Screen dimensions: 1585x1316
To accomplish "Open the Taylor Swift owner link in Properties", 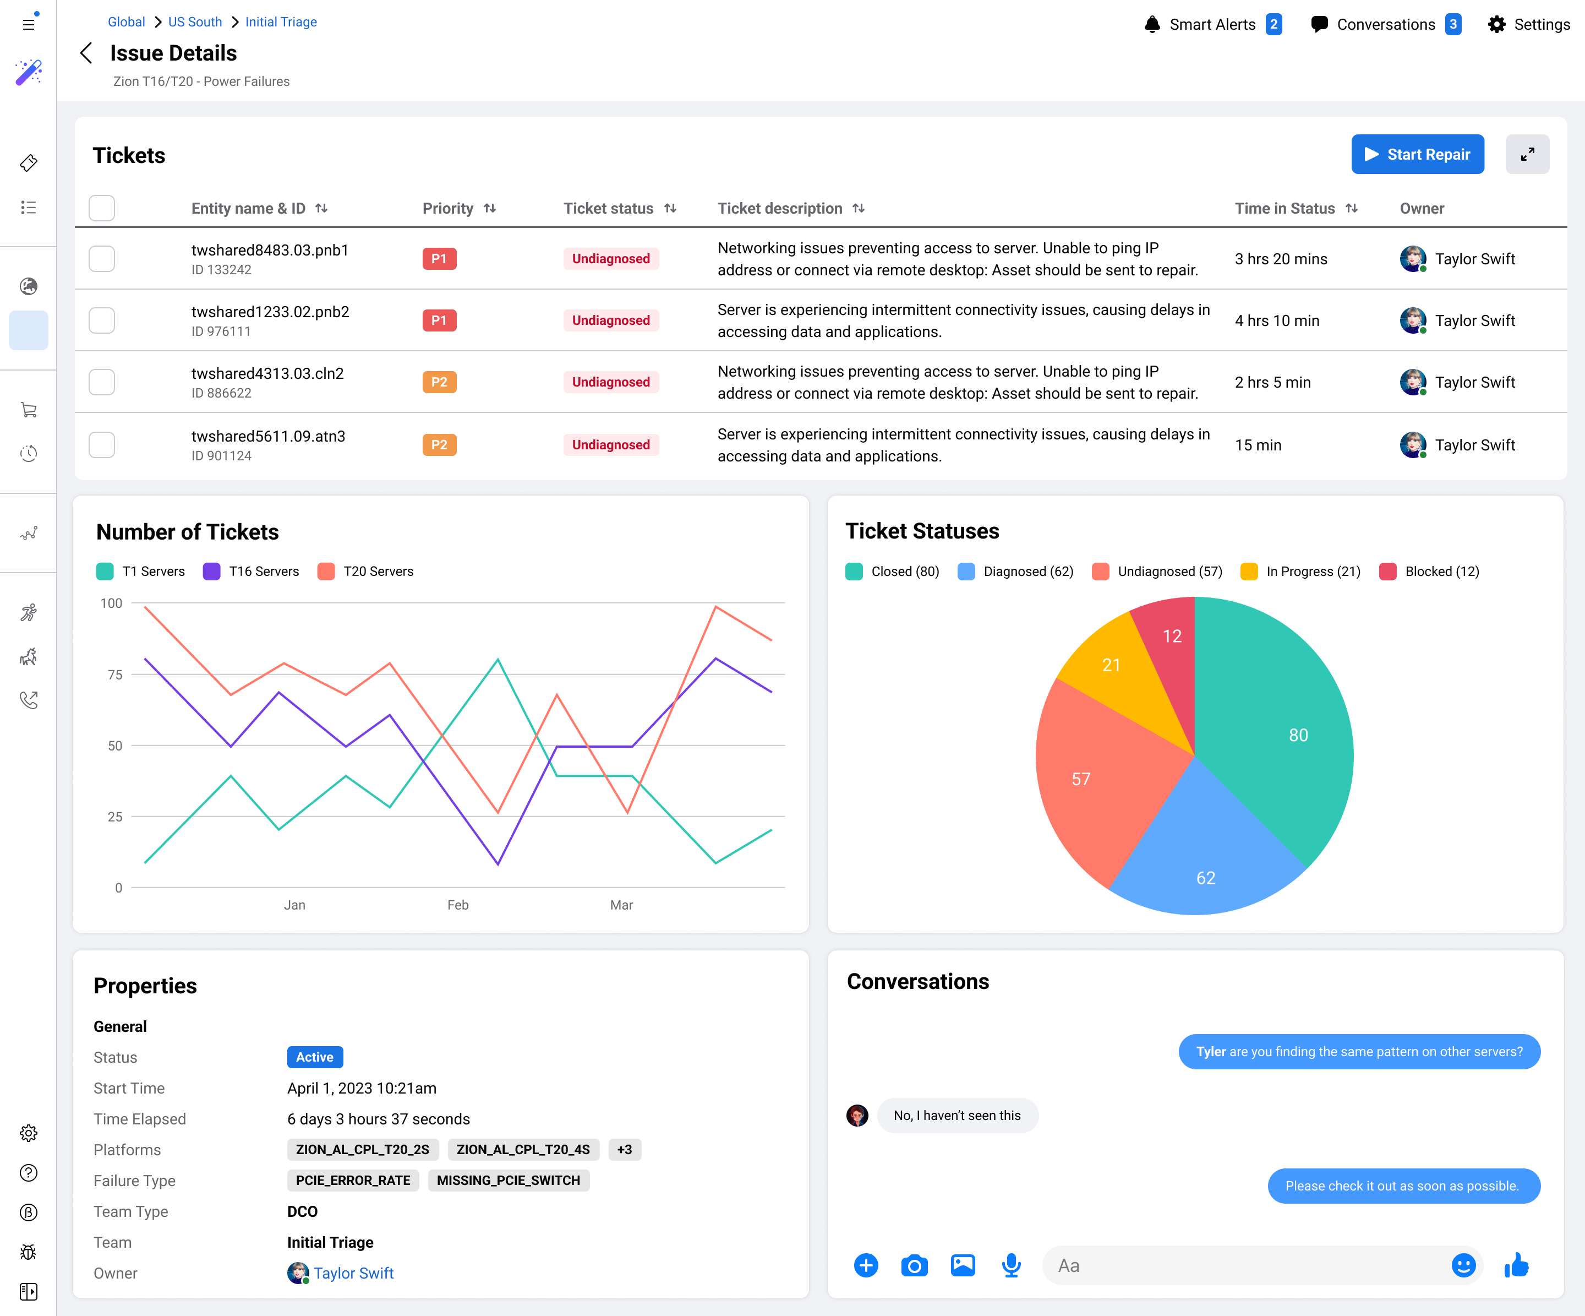I will point(353,1273).
